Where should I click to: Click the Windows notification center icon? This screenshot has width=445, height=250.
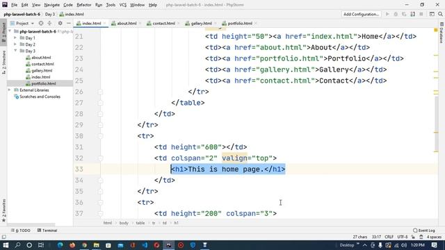point(434,245)
